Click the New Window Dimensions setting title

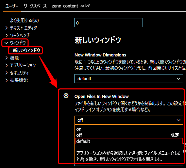pyautogui.click(x=100, y=55)
